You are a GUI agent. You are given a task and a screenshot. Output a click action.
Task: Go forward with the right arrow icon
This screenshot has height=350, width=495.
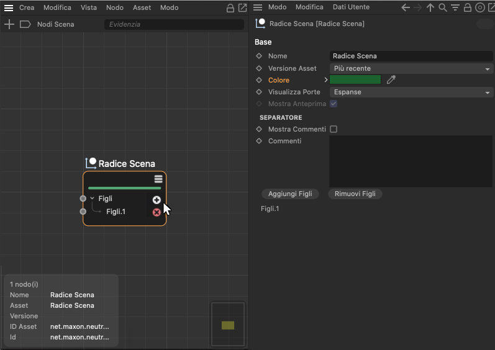(x=417, y=7)
